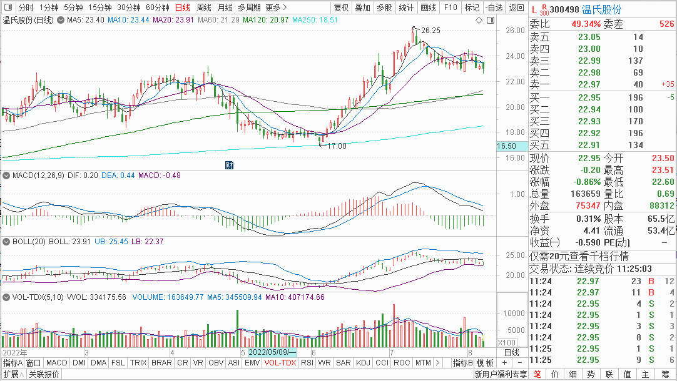Switch to the 60分钟 period
Viewport: 677px width, 381px height.
[x=158, y=7]
